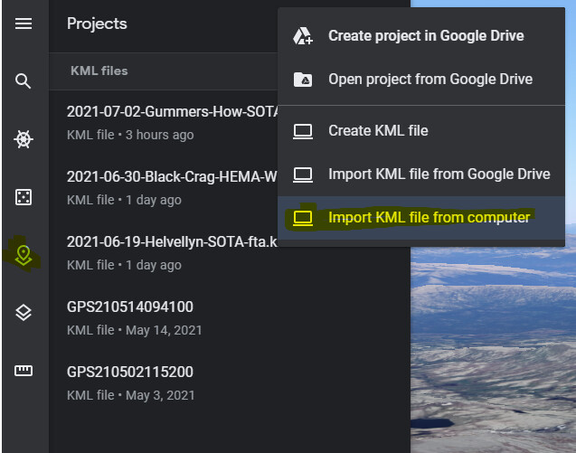Select the Measure ruler tool
Image resolution: width=576 pixels, height=453 pixels.
(x=24, y=371)
